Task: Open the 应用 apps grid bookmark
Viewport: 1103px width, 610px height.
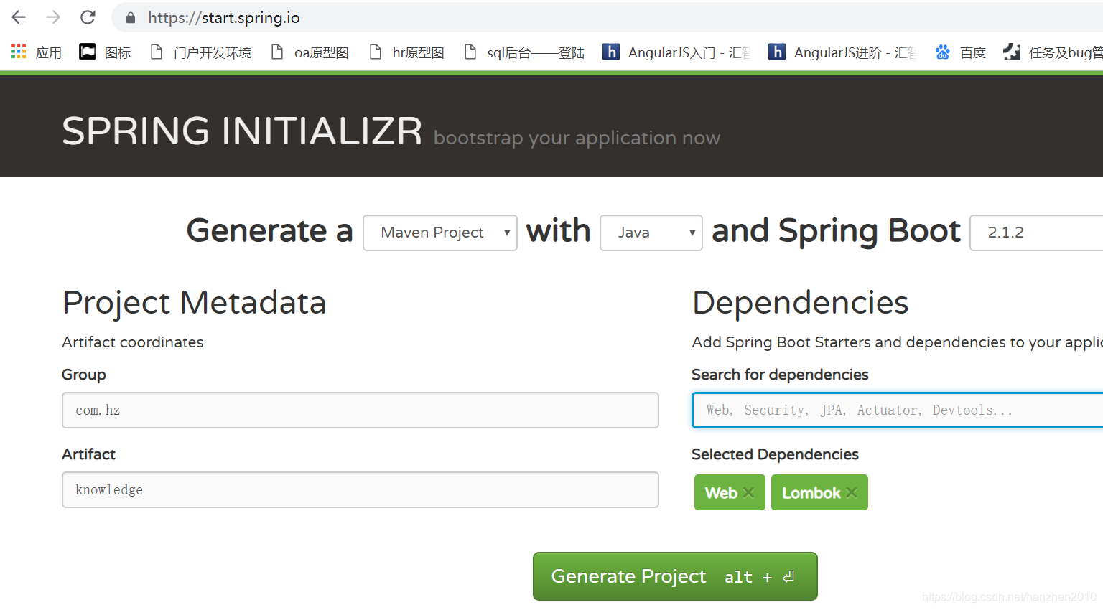Action: (36, 52)
